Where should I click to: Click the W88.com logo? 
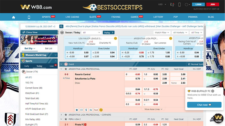[x=36, y=7]
